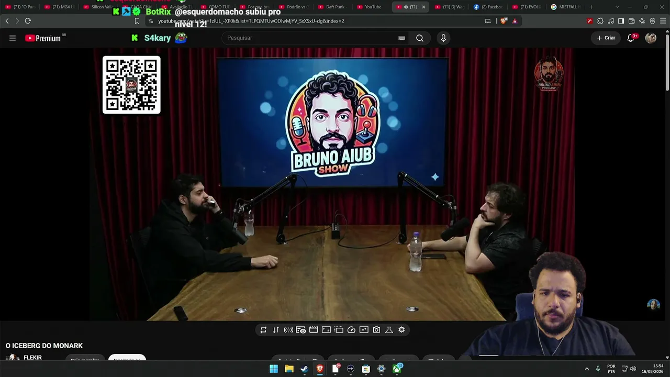
Task: Open the playback speed gauge icon
Action: 351,330
